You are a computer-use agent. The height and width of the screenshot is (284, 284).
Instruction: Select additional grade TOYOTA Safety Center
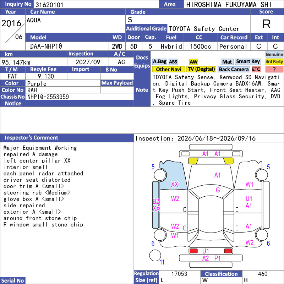pyautogui.click(x=204, y=29)
